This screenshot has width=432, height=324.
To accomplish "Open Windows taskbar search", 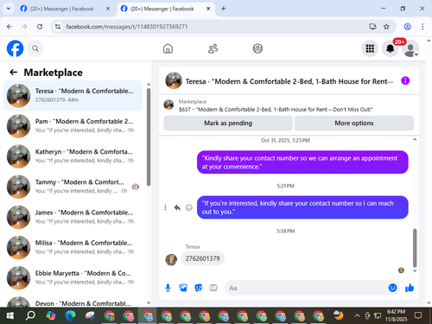I will pyautogui.click(x=30, y=315).
